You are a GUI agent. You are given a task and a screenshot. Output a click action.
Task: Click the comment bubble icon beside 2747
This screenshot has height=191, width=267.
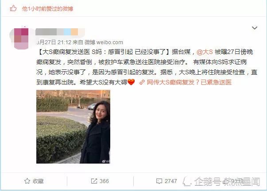click(x=159, y=181)
